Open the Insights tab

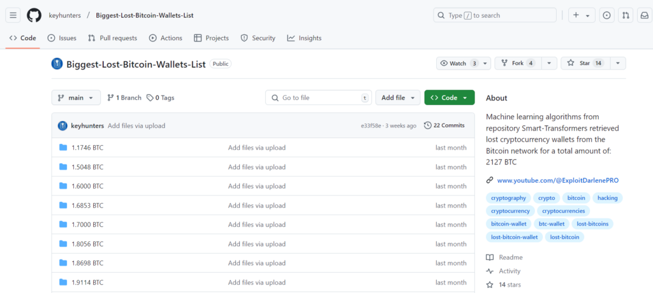304,38
